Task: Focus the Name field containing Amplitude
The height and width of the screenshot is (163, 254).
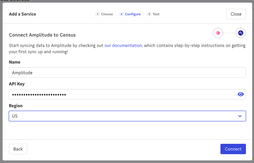Action: click(127, 72)
